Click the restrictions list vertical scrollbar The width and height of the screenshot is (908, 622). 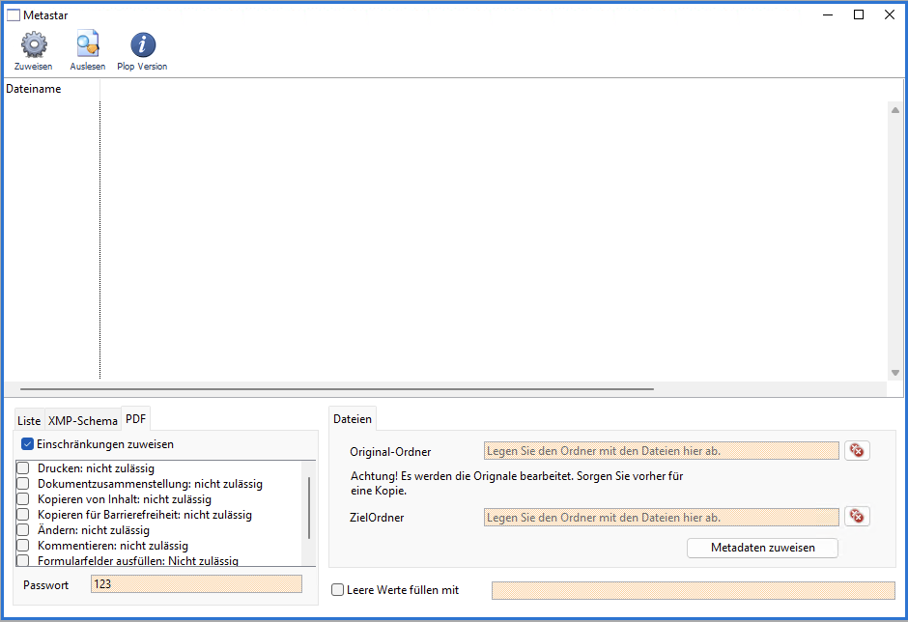(x=309, y=507)
